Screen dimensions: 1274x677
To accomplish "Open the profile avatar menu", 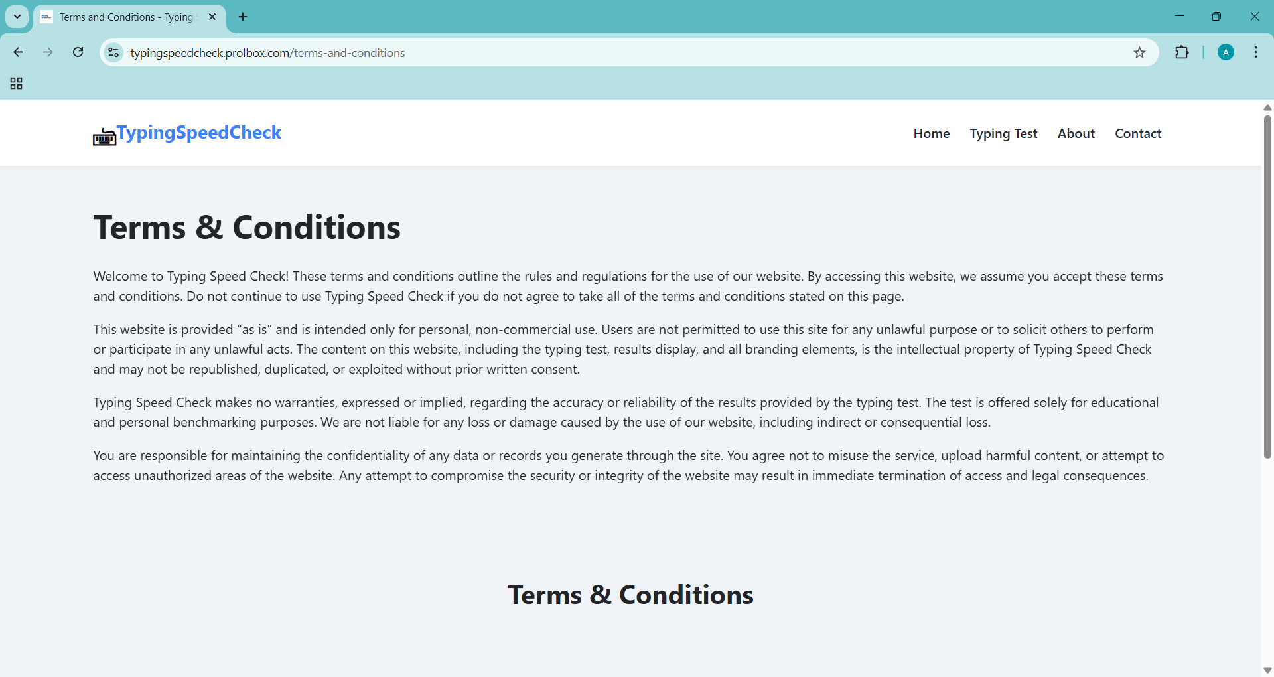I will click(x=1226, y=52).
